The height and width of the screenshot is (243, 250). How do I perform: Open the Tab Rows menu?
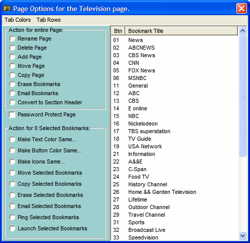(49, 20)
